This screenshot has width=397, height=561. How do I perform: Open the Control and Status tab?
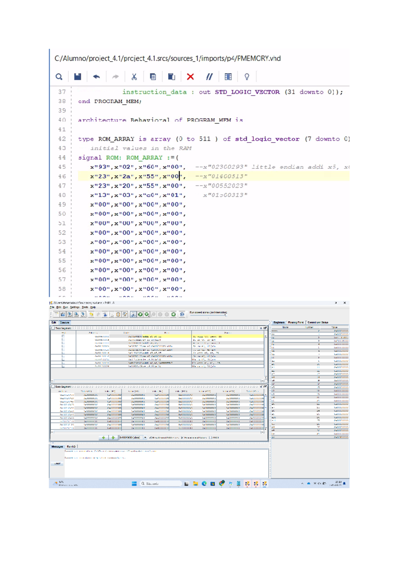(318, 322)
